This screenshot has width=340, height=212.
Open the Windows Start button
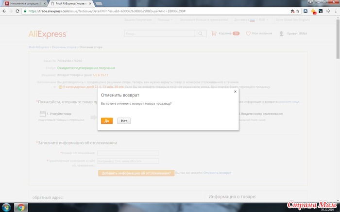6,207
